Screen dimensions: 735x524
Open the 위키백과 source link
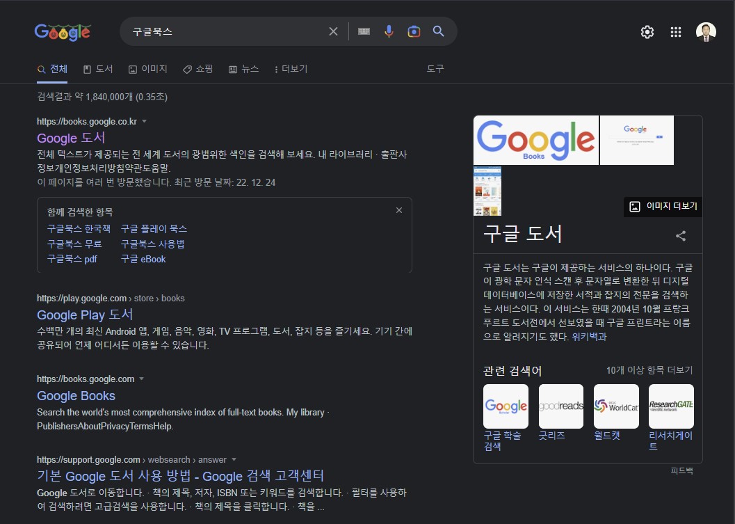coord(589,336)
